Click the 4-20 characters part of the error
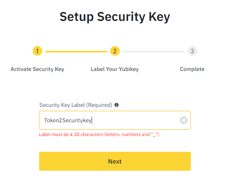The width and height of the screenshot is (239, 192). (x=87, y=134)
